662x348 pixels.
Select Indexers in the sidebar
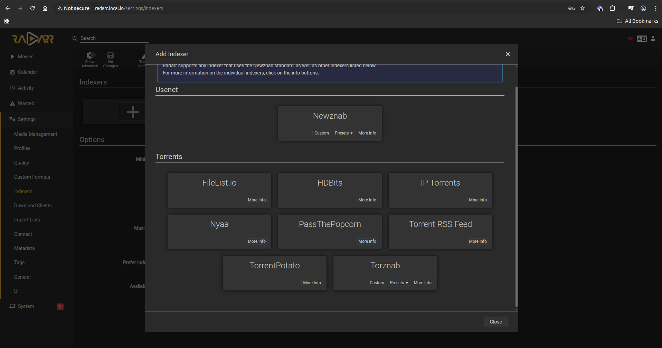pyautogui.click(x=23, y=191)
